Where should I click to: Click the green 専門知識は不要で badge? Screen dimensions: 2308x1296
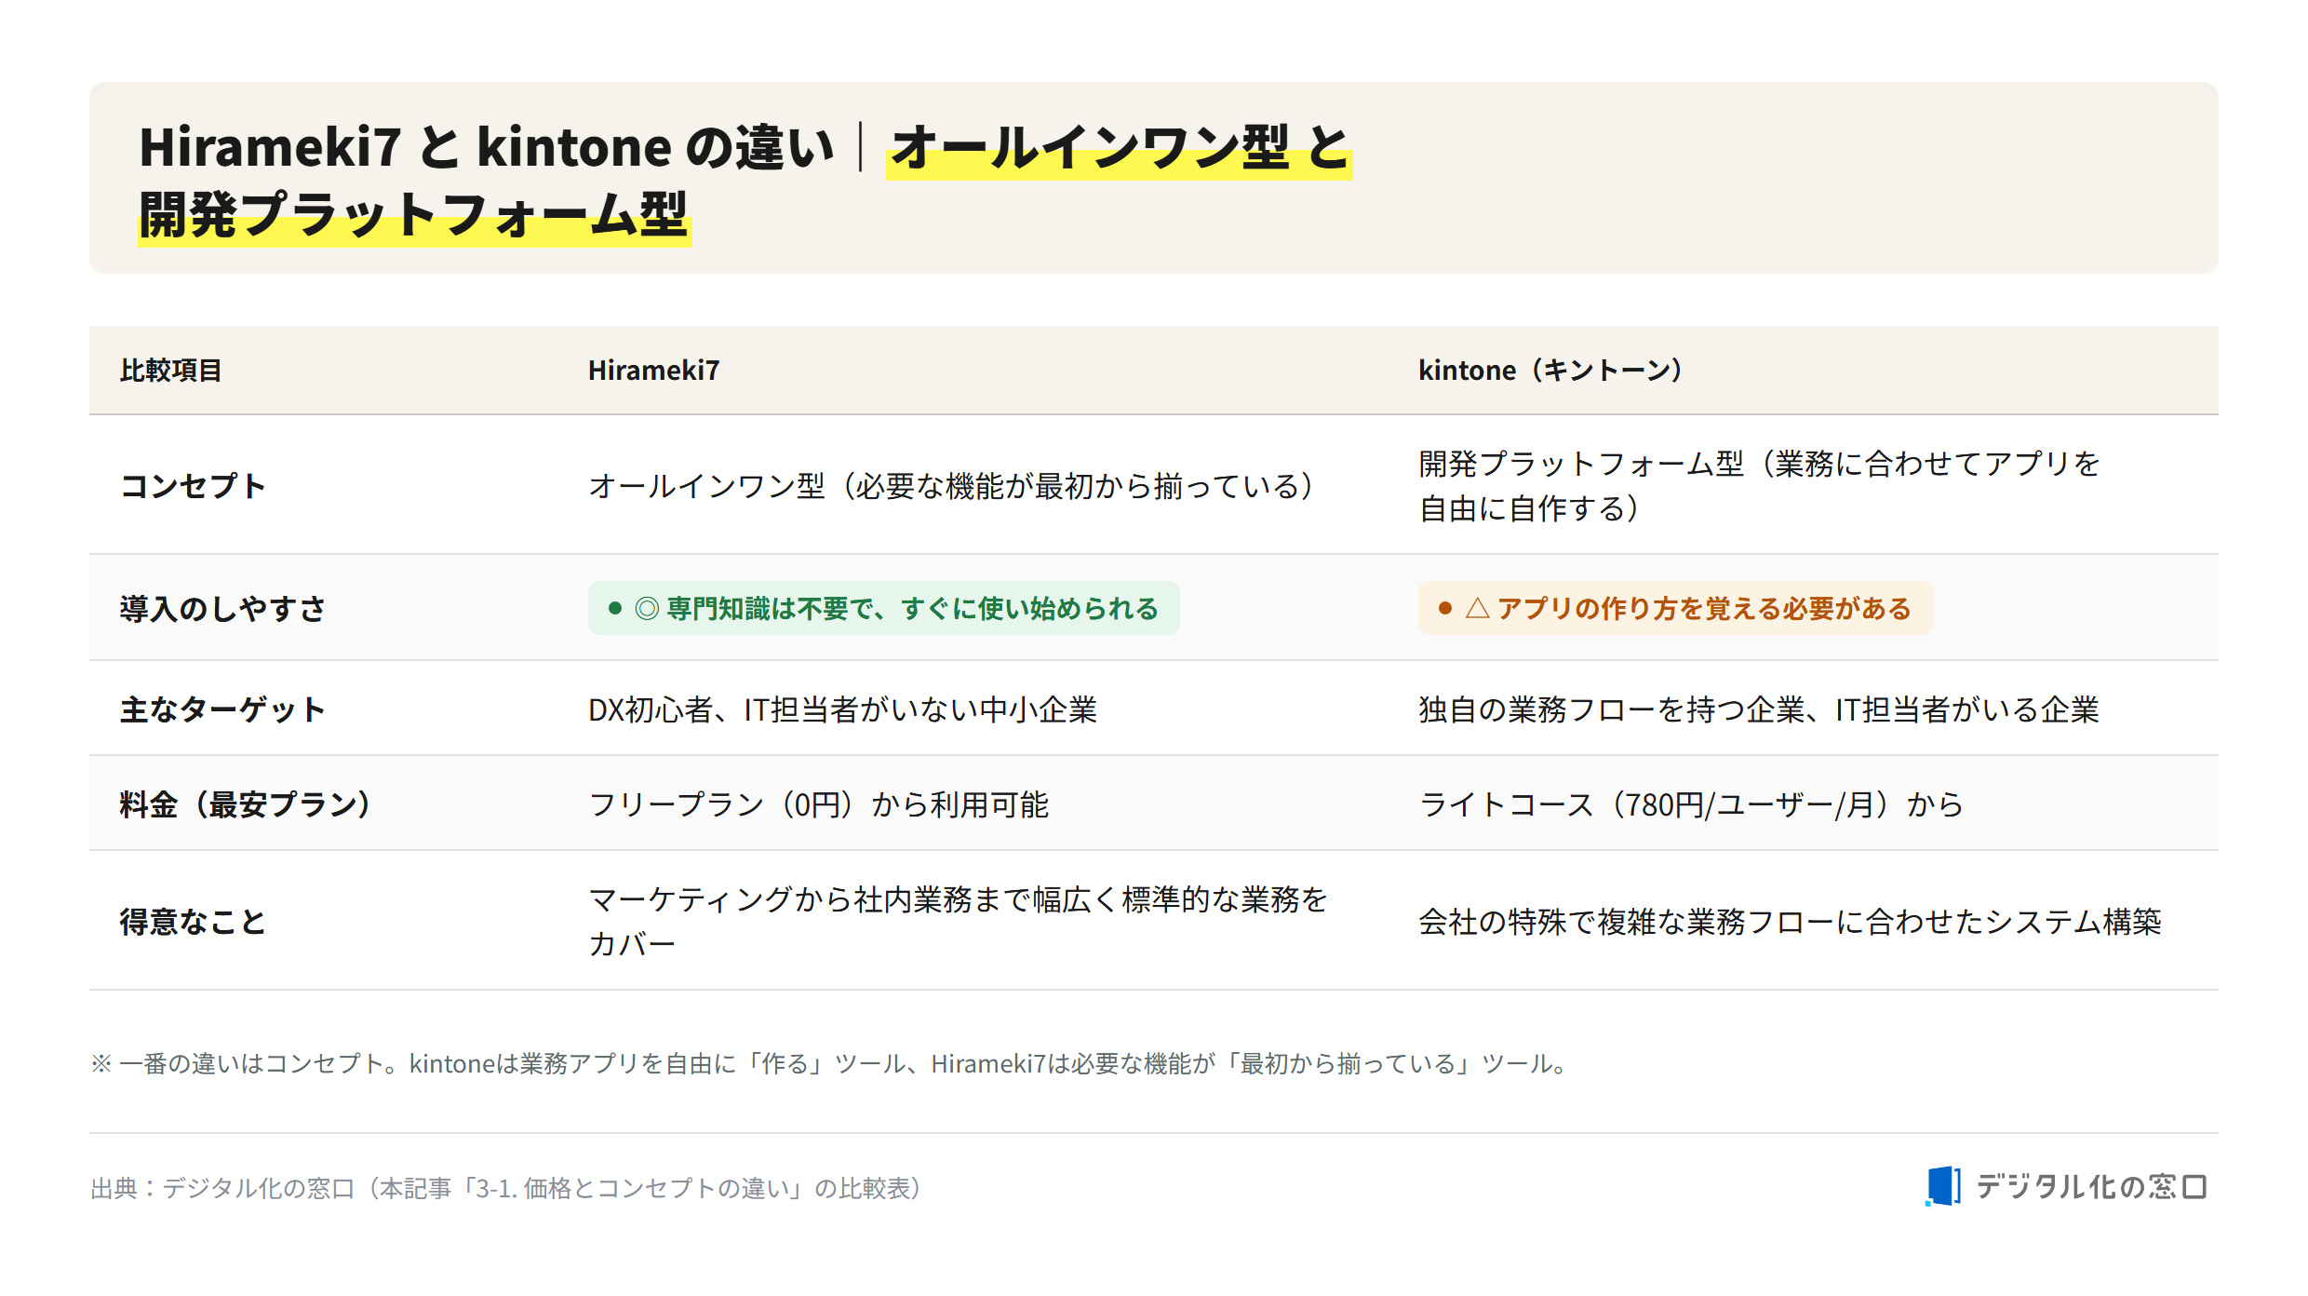(x=884, y=609)
